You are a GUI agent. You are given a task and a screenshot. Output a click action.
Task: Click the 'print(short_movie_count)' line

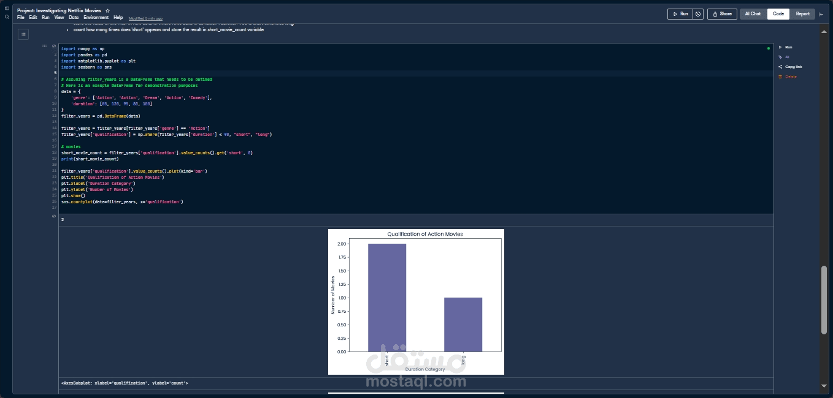tap(90, 159)
